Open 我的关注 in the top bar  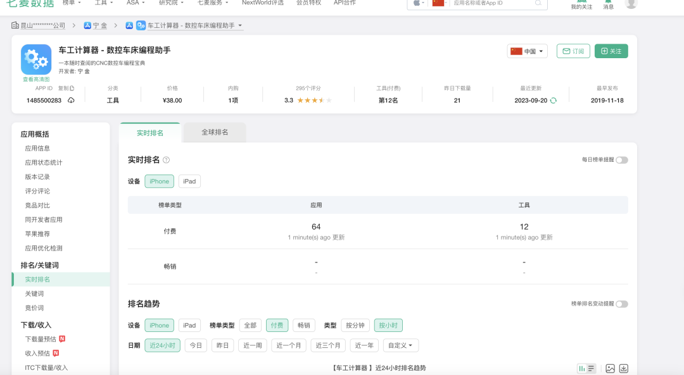(581, 5)
